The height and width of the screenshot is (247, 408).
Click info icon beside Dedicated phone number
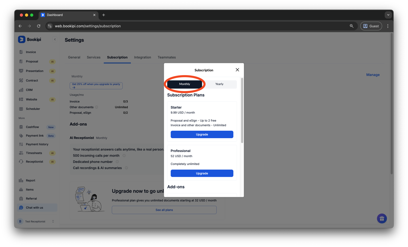[x=117, y=162]
